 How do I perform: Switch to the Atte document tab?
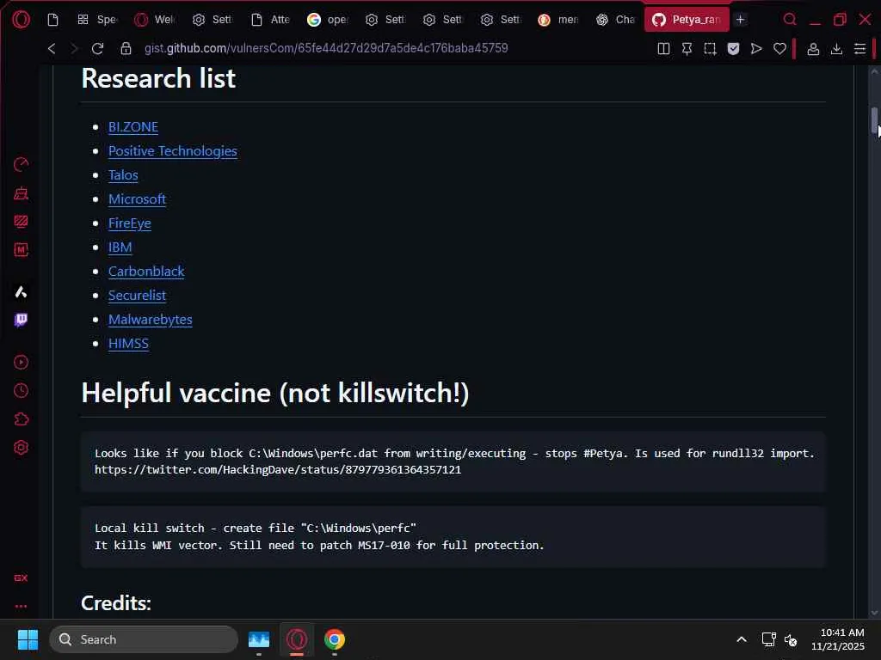(270, 20)
